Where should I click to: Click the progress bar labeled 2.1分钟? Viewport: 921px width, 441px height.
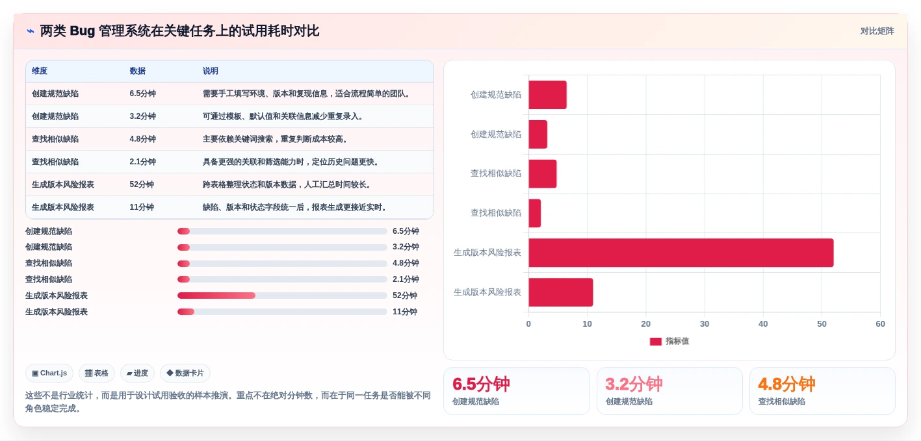282,279
